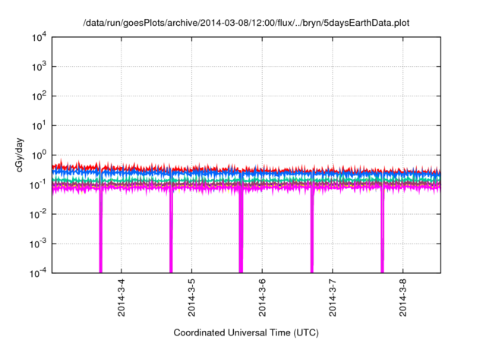Inspect the magenta data dropout before 2014-3-7
Viewport: 486px width, 340px height.
[312, 229]
